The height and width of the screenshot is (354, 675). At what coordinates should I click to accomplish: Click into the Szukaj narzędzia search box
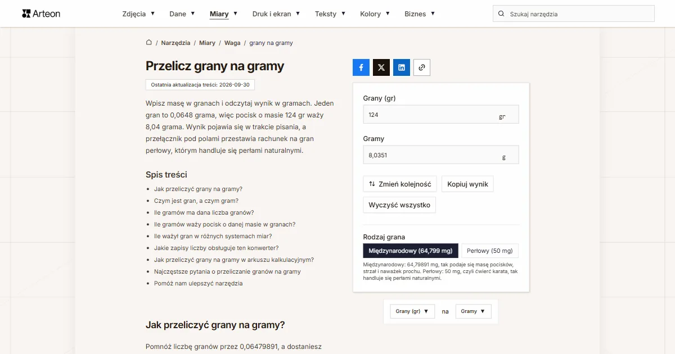(574, 14)
